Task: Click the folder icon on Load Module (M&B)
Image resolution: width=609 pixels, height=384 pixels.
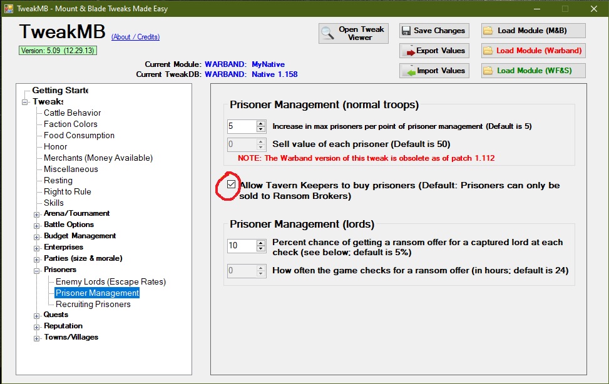Action: pyautogui.click(x=488, y=30)
